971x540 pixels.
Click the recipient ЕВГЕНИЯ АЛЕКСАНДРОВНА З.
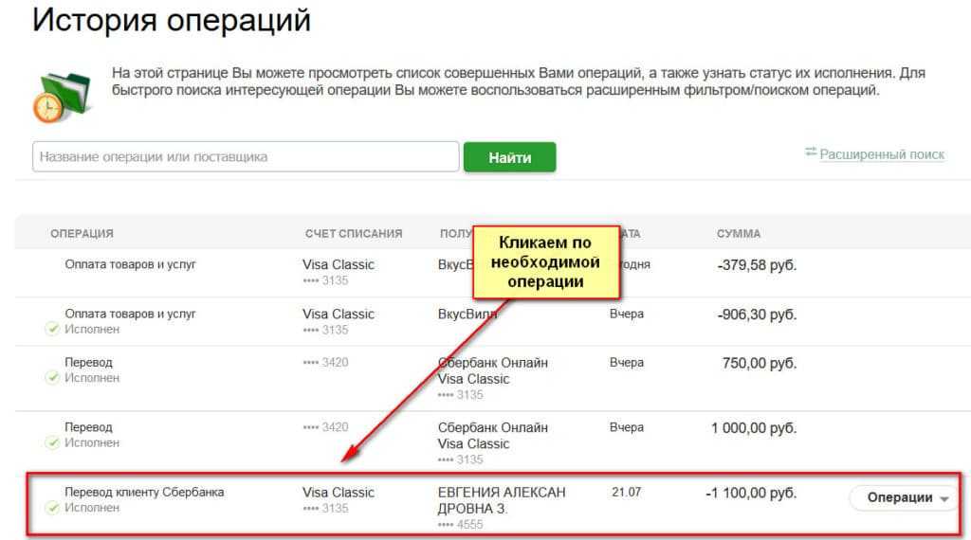(x=502, y=500)
